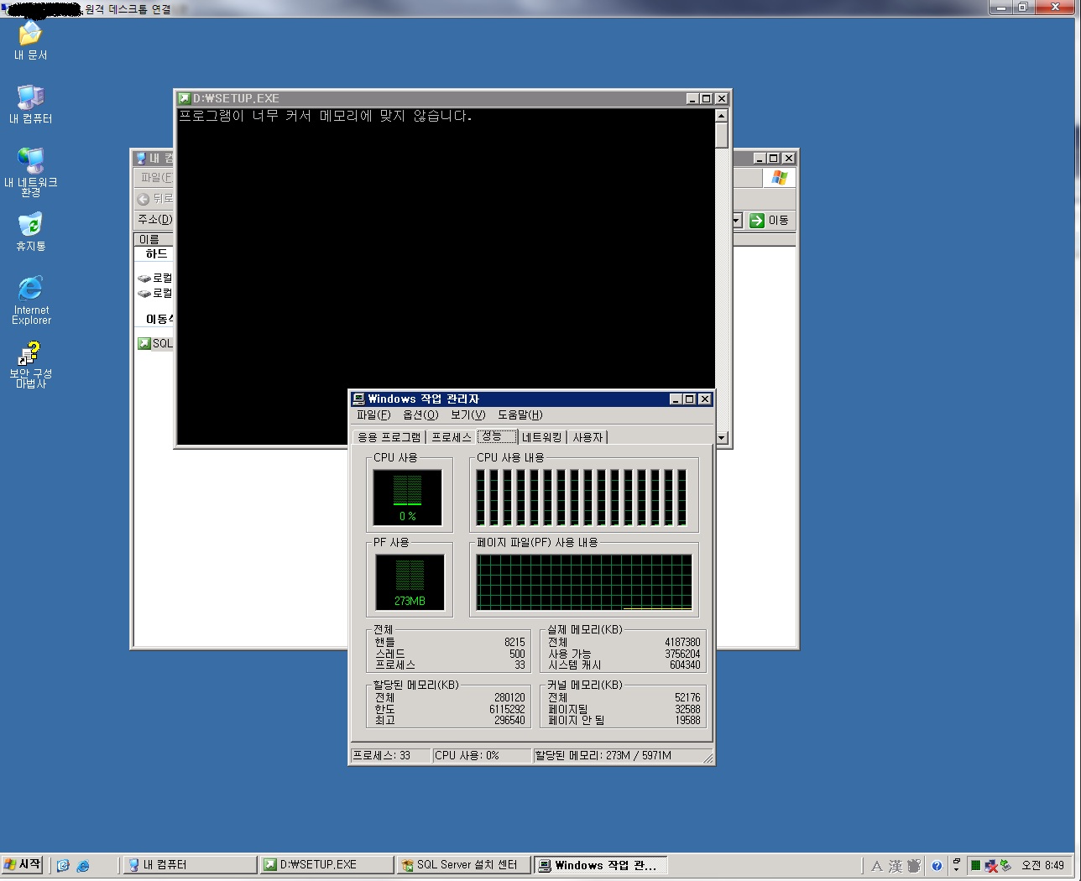Click the console vertical scrollbar thumb

721,135
